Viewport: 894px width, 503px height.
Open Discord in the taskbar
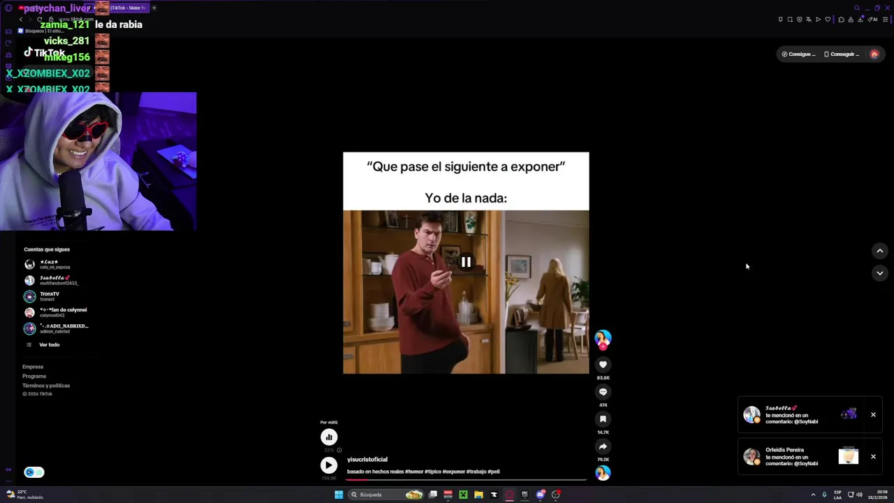point(541,495)
